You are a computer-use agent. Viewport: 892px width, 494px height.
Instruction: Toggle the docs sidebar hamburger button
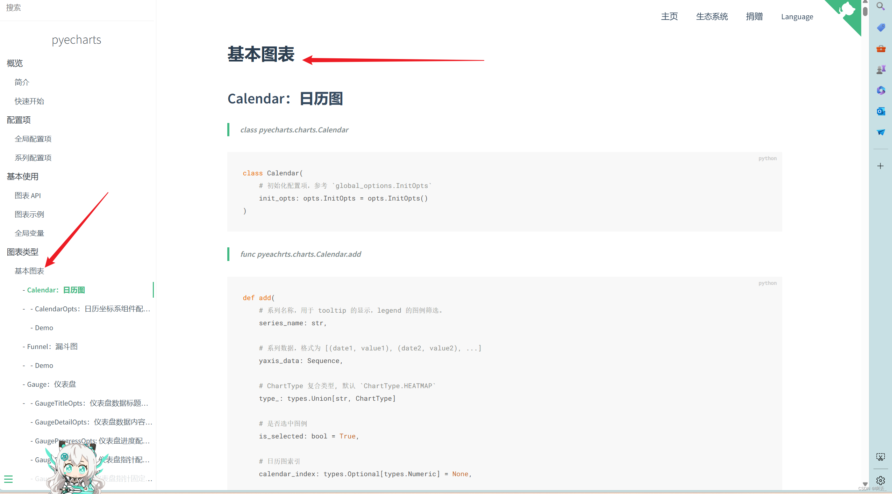coord(8,479)
